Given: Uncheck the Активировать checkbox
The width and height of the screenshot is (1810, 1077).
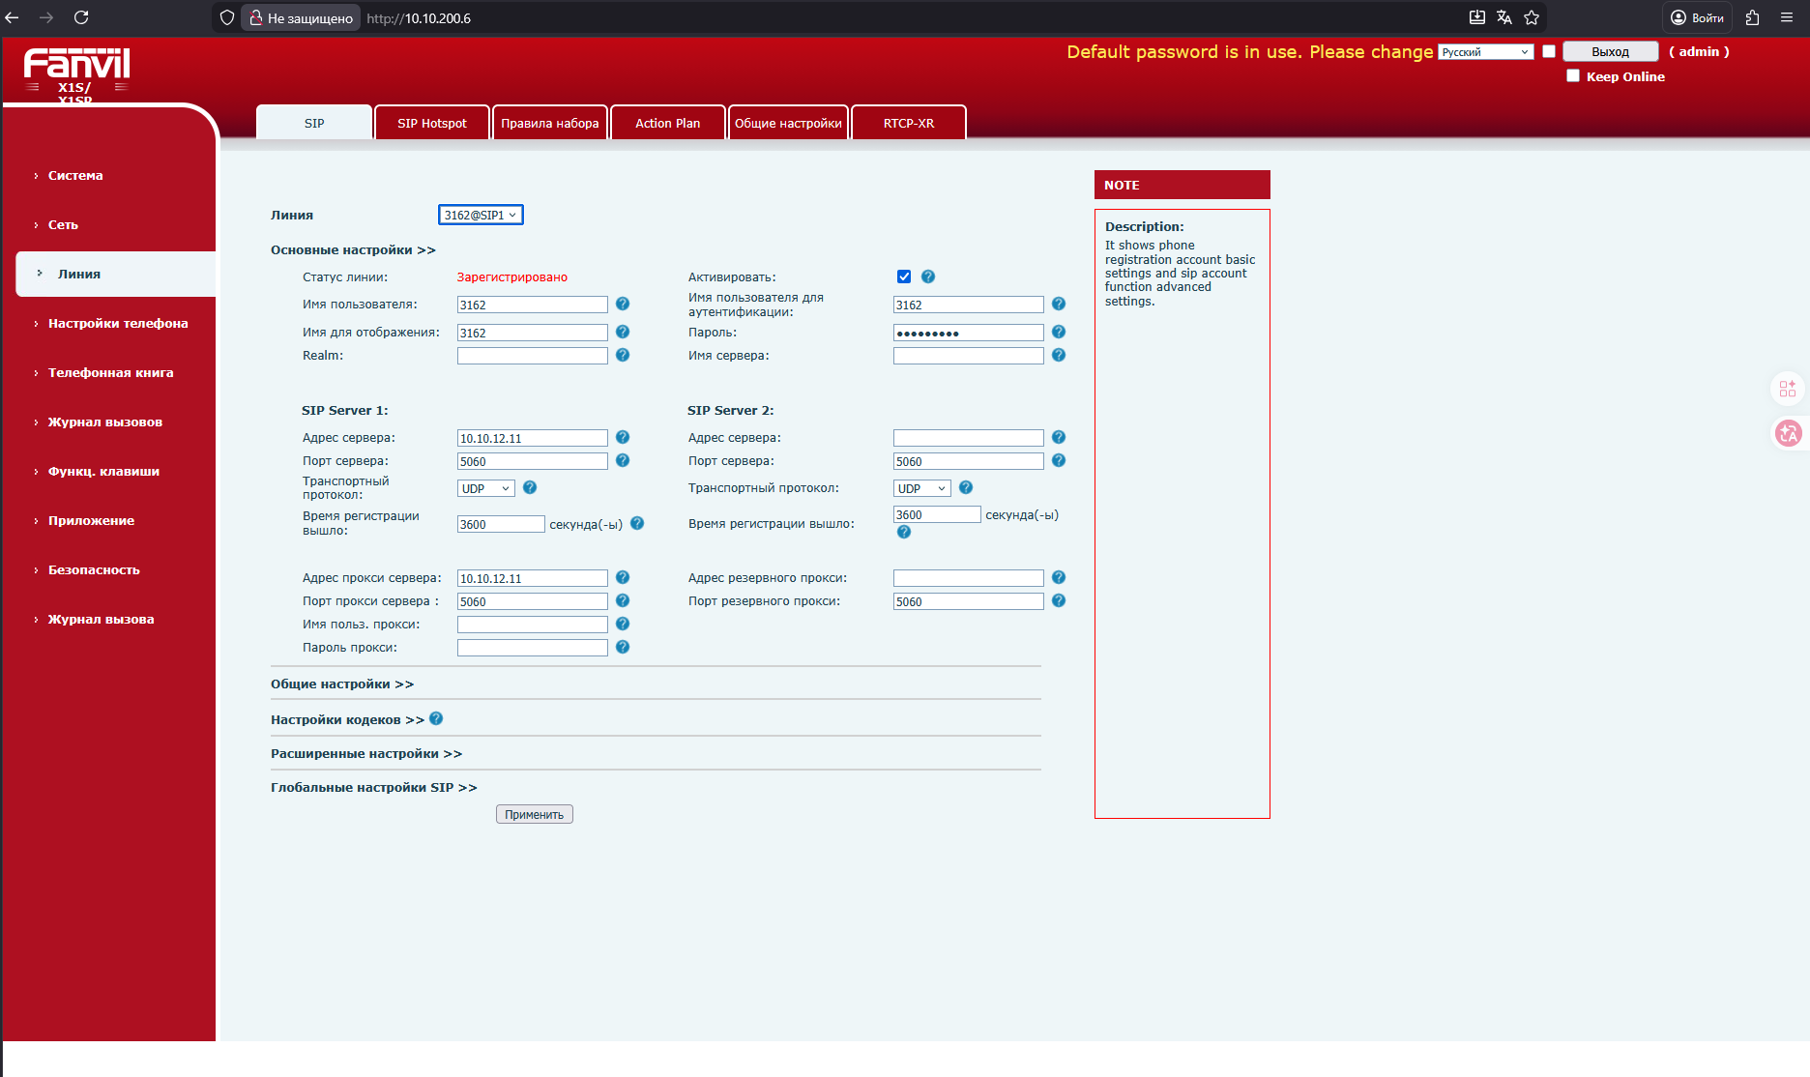Looking at the screenshot, I should (x=904, y=277).
